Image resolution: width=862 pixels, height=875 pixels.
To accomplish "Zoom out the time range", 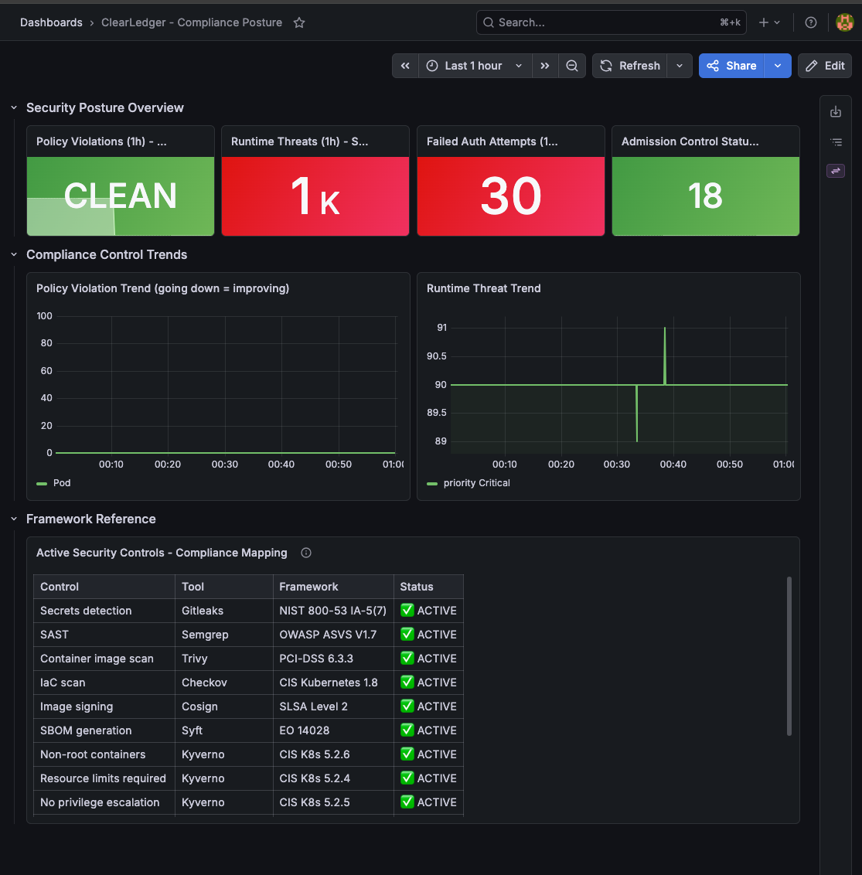I will pos(572,66).
